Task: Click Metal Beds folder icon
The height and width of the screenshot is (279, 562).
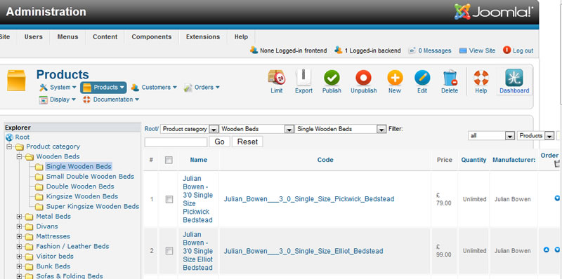Action: point(29,217)
